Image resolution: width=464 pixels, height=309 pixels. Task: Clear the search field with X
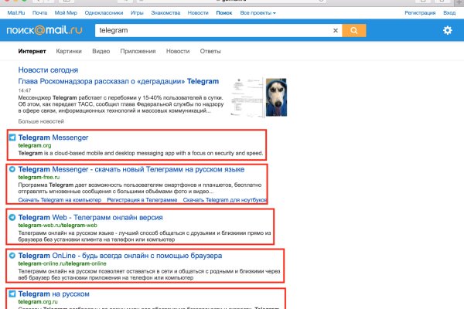click(x=336, y=31)
